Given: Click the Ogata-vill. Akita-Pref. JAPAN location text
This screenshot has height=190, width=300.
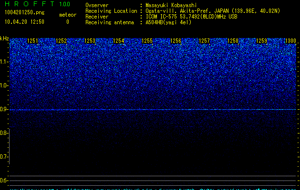Looking at the screenshot, I should [213, 11].
